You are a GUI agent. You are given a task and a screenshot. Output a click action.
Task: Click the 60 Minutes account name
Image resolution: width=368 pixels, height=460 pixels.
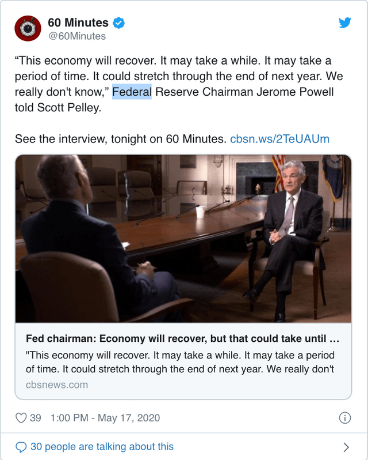point(78,22)
